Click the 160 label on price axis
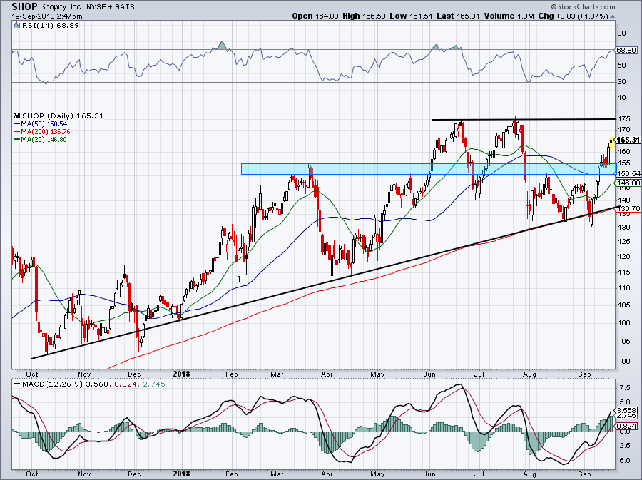Image resolution: width=642 pixels, height=480 pixels. coord(624,152)
